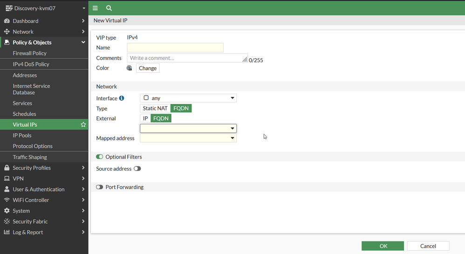Click the Security Profiles lock icon
This screenshot has width=465, height=254.
coord(7,168)
